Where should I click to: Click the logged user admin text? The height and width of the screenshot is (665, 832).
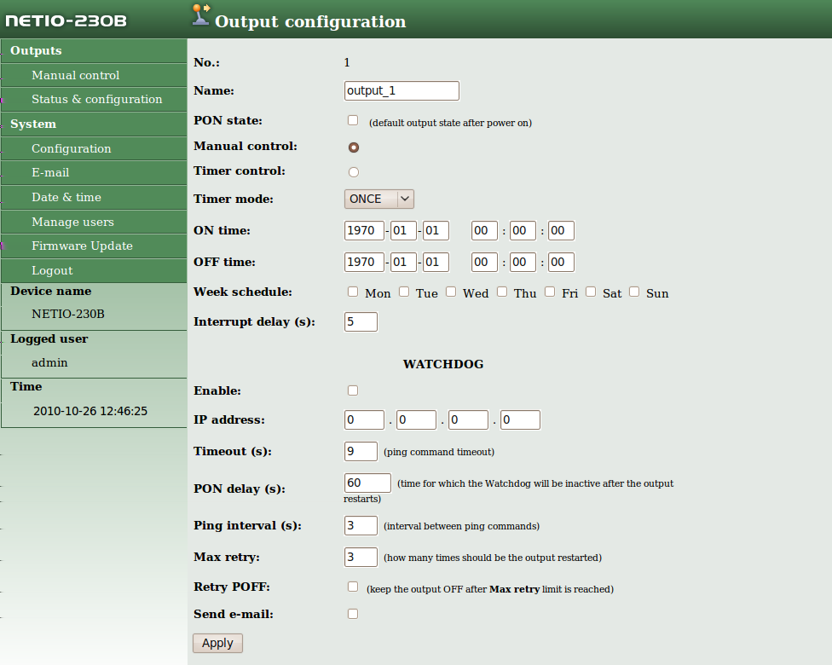[x=49, y=363]
